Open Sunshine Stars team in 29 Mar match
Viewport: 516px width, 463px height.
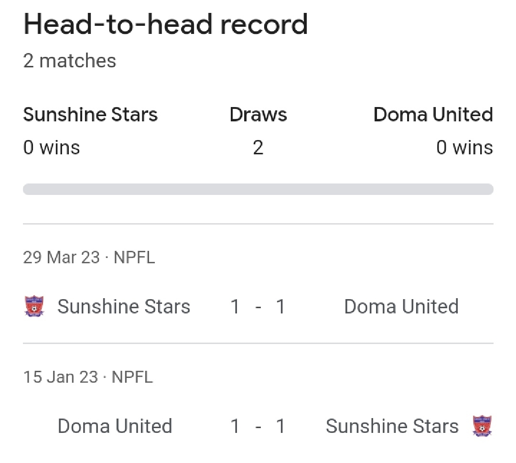tap(124, 306)
